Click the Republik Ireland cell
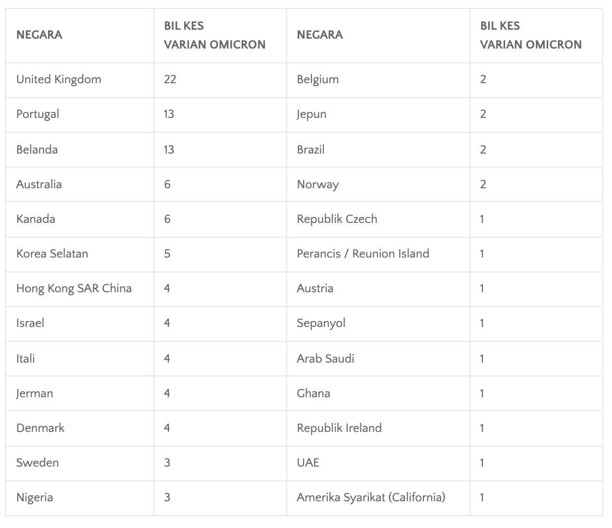612x528 pixels. point(339,428)
